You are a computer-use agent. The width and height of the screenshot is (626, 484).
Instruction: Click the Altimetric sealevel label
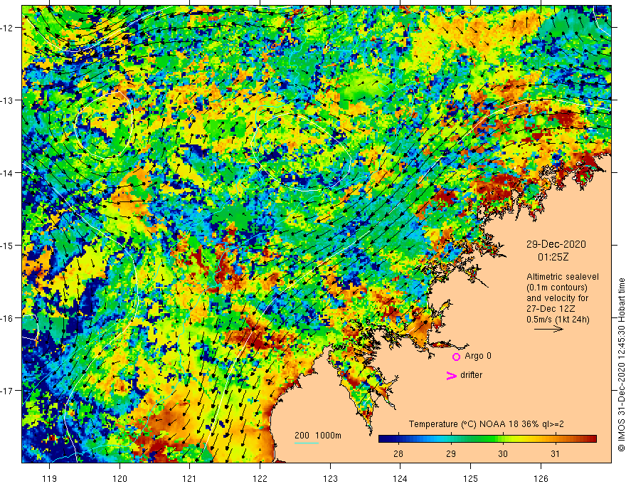[563, 277]
